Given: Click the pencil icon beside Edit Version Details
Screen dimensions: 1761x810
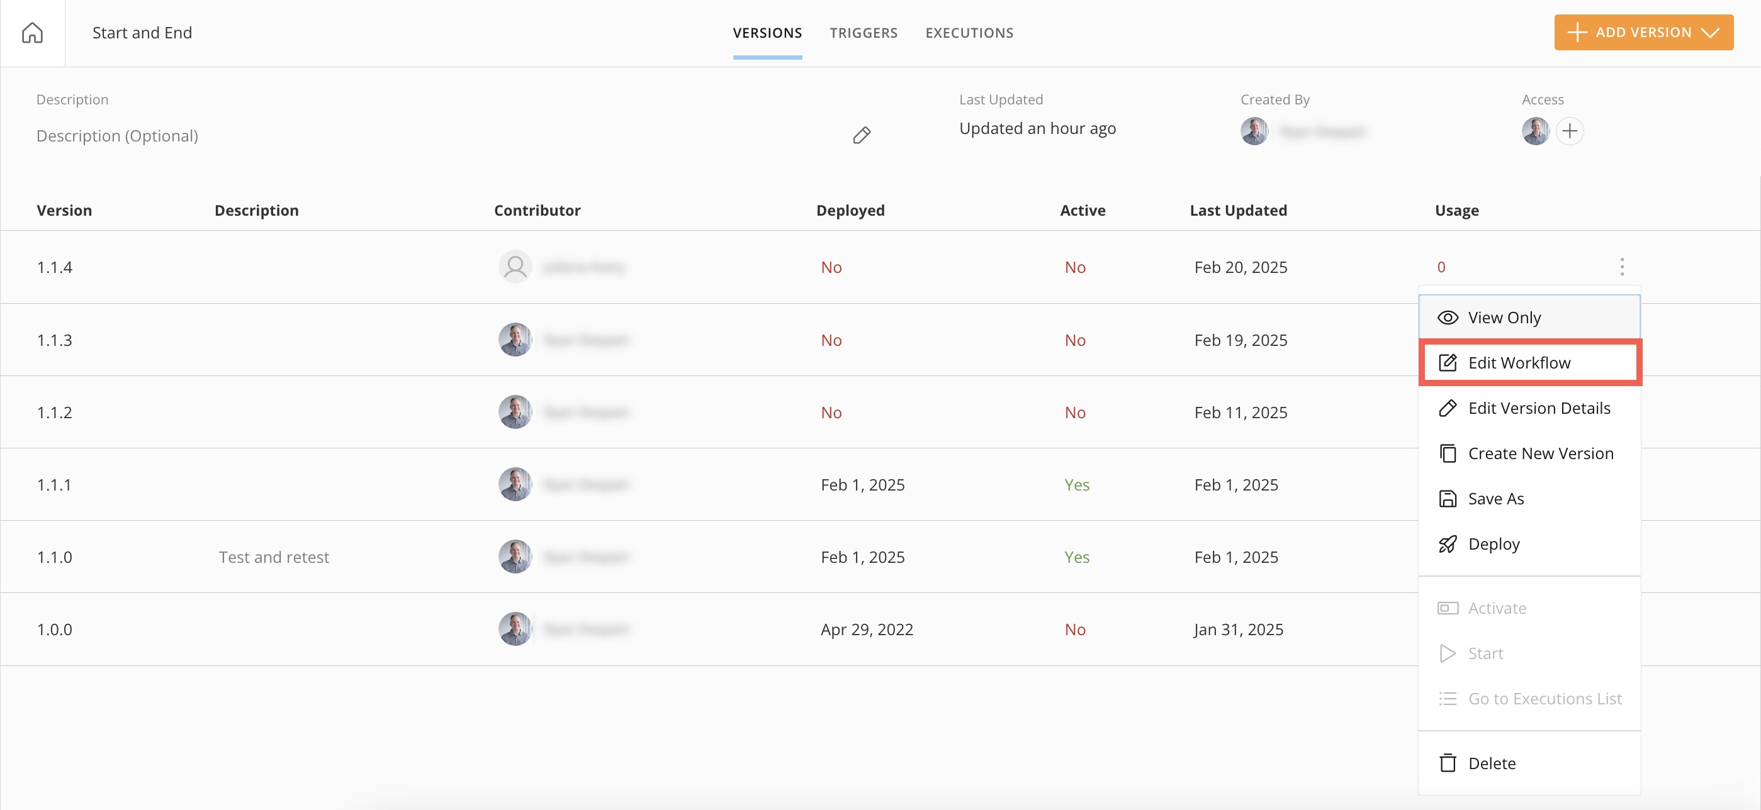Looking at the screenshot, I should click(1447, 408).
